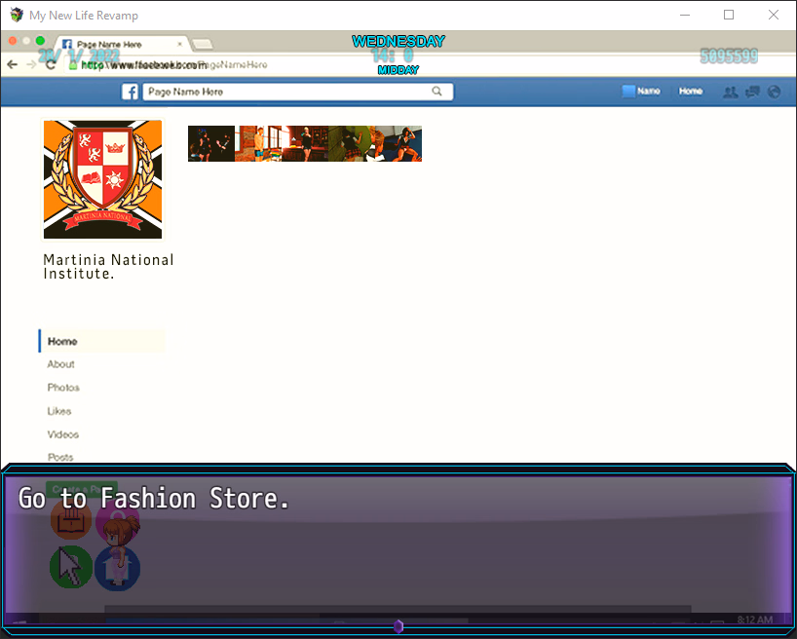Viewport: 797px width, 639px height.
Task: Click the green mouse cursor icon
Action: [70, 567]
